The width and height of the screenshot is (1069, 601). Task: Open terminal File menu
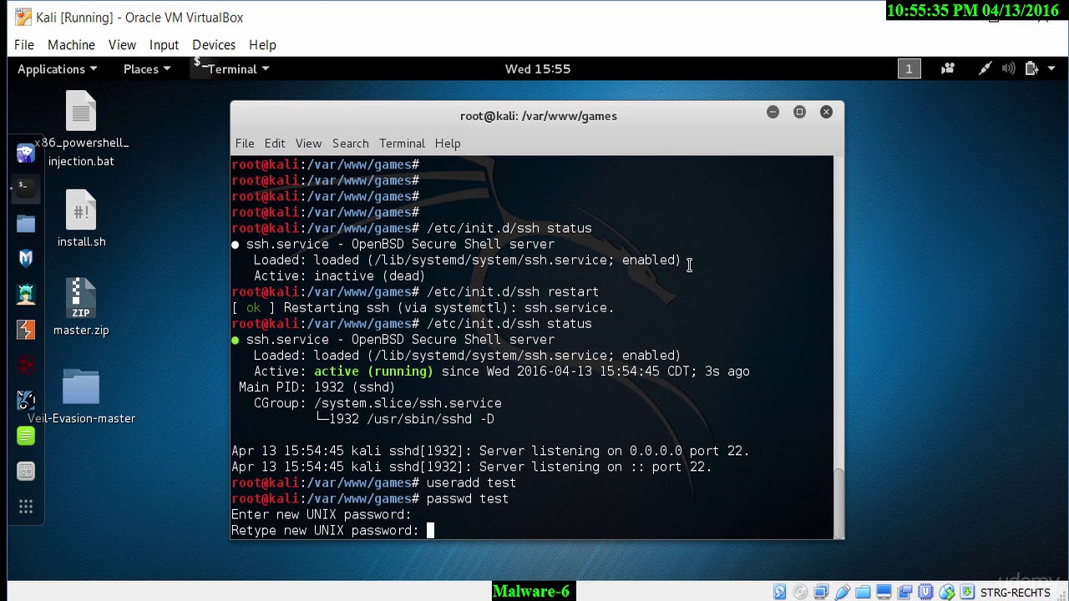click(x=245, y=144)
